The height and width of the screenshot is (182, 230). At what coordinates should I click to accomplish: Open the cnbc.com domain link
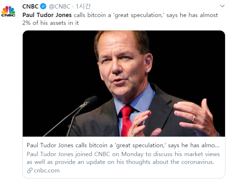coord(46,171)
